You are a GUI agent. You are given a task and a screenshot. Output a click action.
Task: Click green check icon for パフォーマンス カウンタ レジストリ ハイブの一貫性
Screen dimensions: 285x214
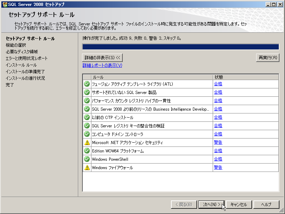(x=87, y=101)
